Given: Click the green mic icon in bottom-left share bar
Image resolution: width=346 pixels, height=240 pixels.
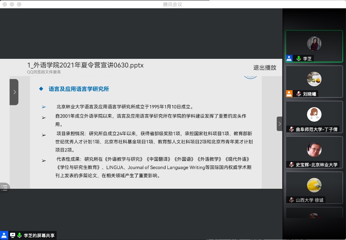Looking at the screenshot, I should (x=19, y=235).
